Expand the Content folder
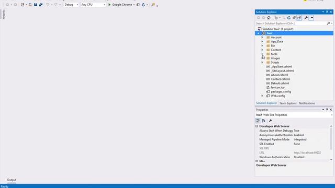This screenshot has width=335, height=188. (262, 50)
